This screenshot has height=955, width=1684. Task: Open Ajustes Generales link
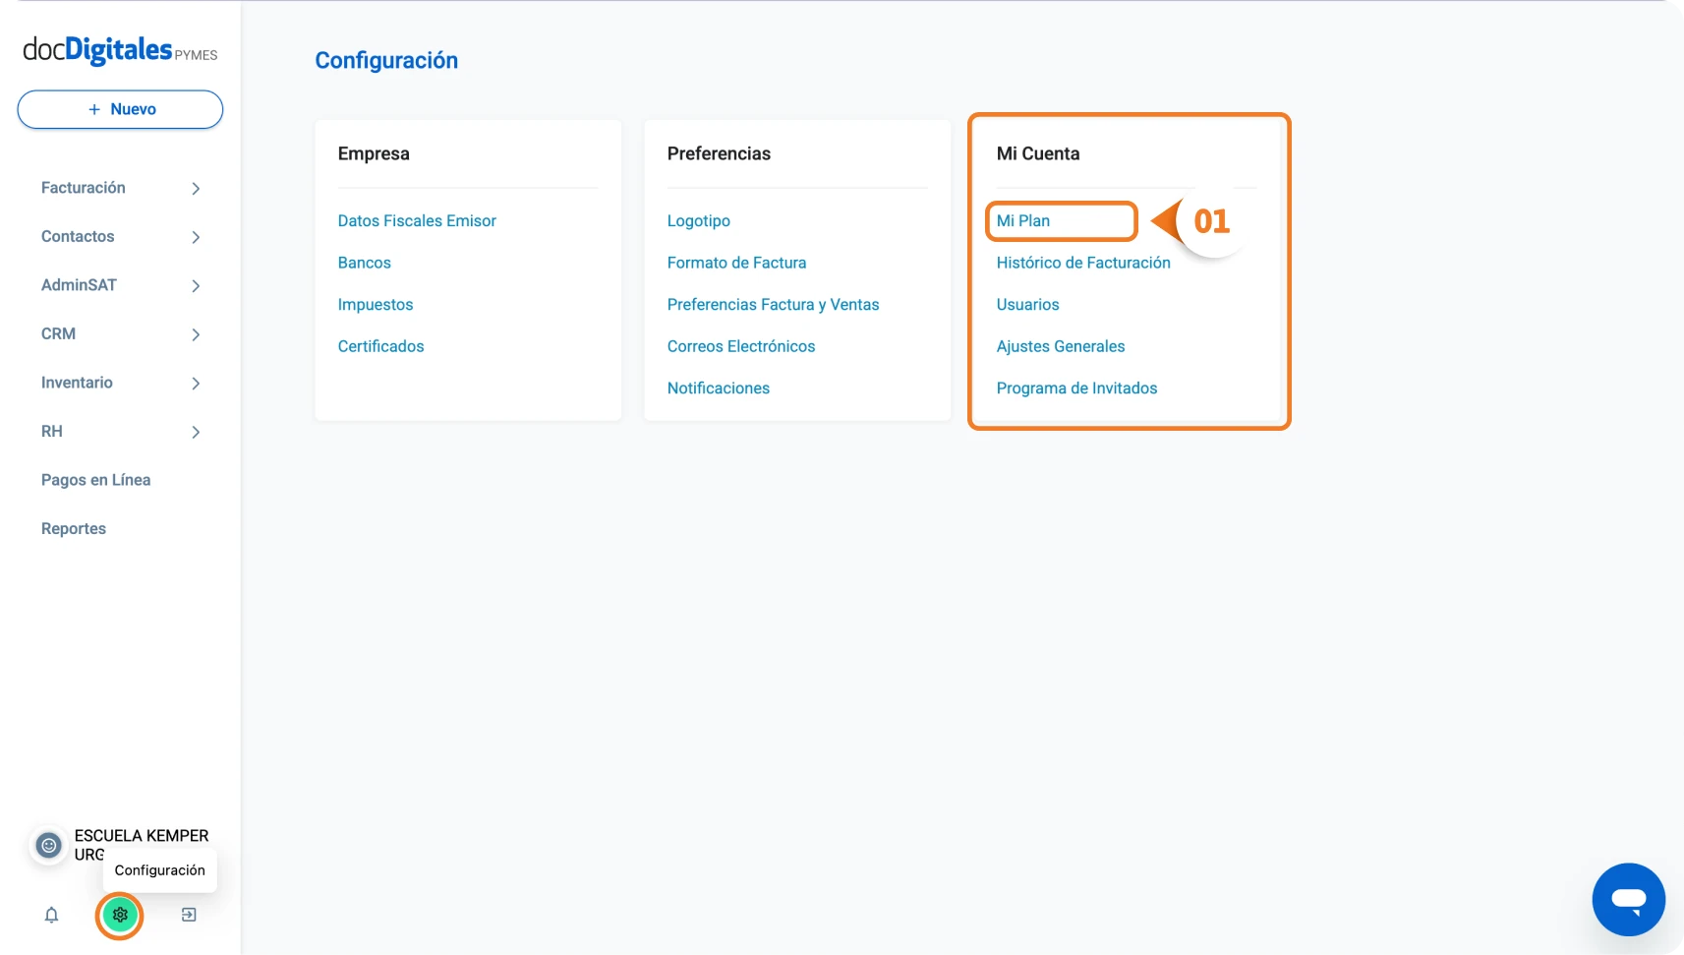(x=1061, y=346)
